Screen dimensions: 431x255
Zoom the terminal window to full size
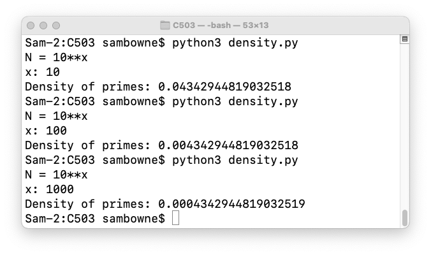pyautogui.click(x=57, y=25)
